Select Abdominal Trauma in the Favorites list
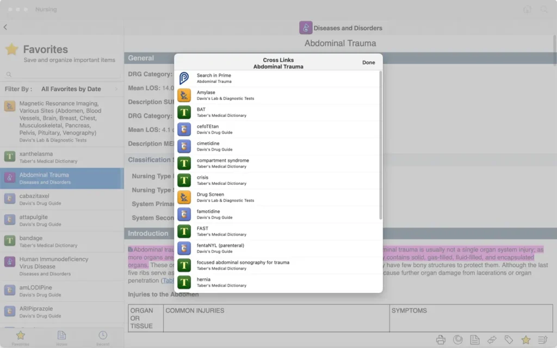 click(62, 178)
